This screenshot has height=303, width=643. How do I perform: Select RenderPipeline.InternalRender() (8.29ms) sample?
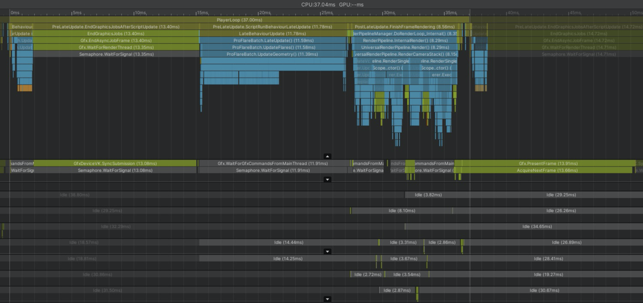pos(405,41)
